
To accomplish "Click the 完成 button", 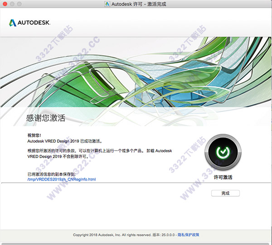I will click(225, 193).
